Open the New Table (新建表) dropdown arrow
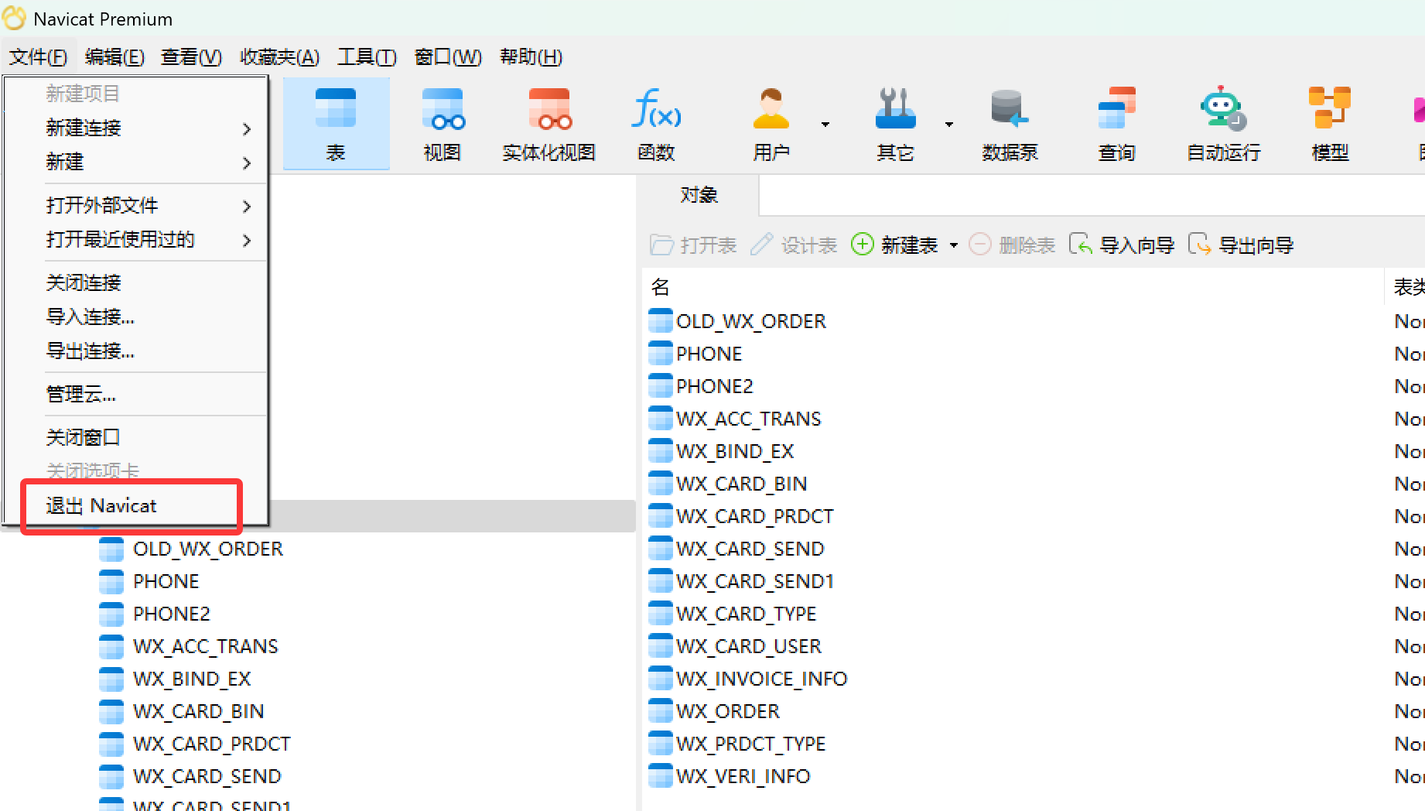Screen dimensions: 1425x811 [x=954, y=245]
